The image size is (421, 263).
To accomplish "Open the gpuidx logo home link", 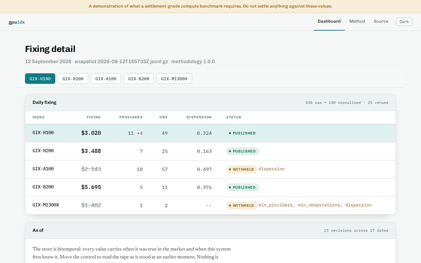I will point(17,22).
